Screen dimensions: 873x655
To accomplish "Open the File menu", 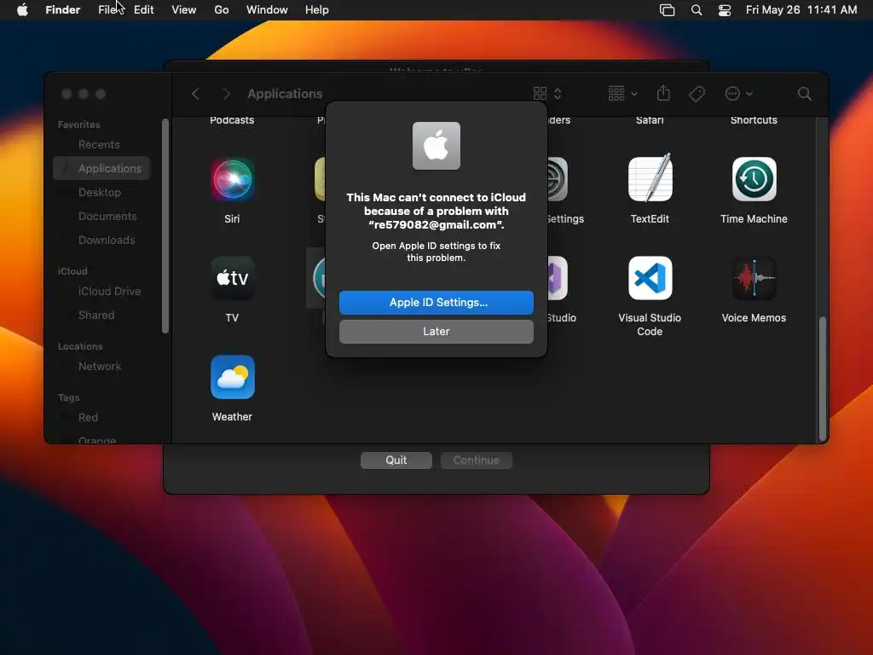I will coord(107,10).
